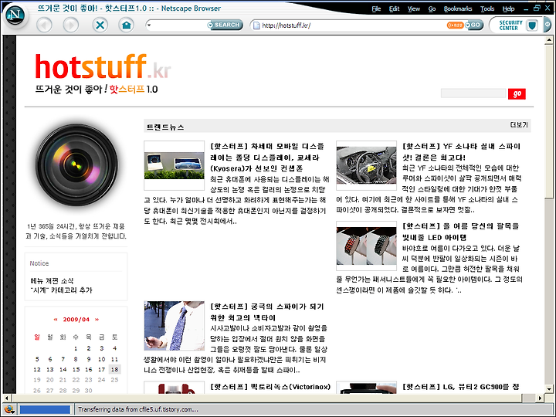Open the File menu
Image resolution: width=556 pixels, height=417 pixels.
point(376,8)
